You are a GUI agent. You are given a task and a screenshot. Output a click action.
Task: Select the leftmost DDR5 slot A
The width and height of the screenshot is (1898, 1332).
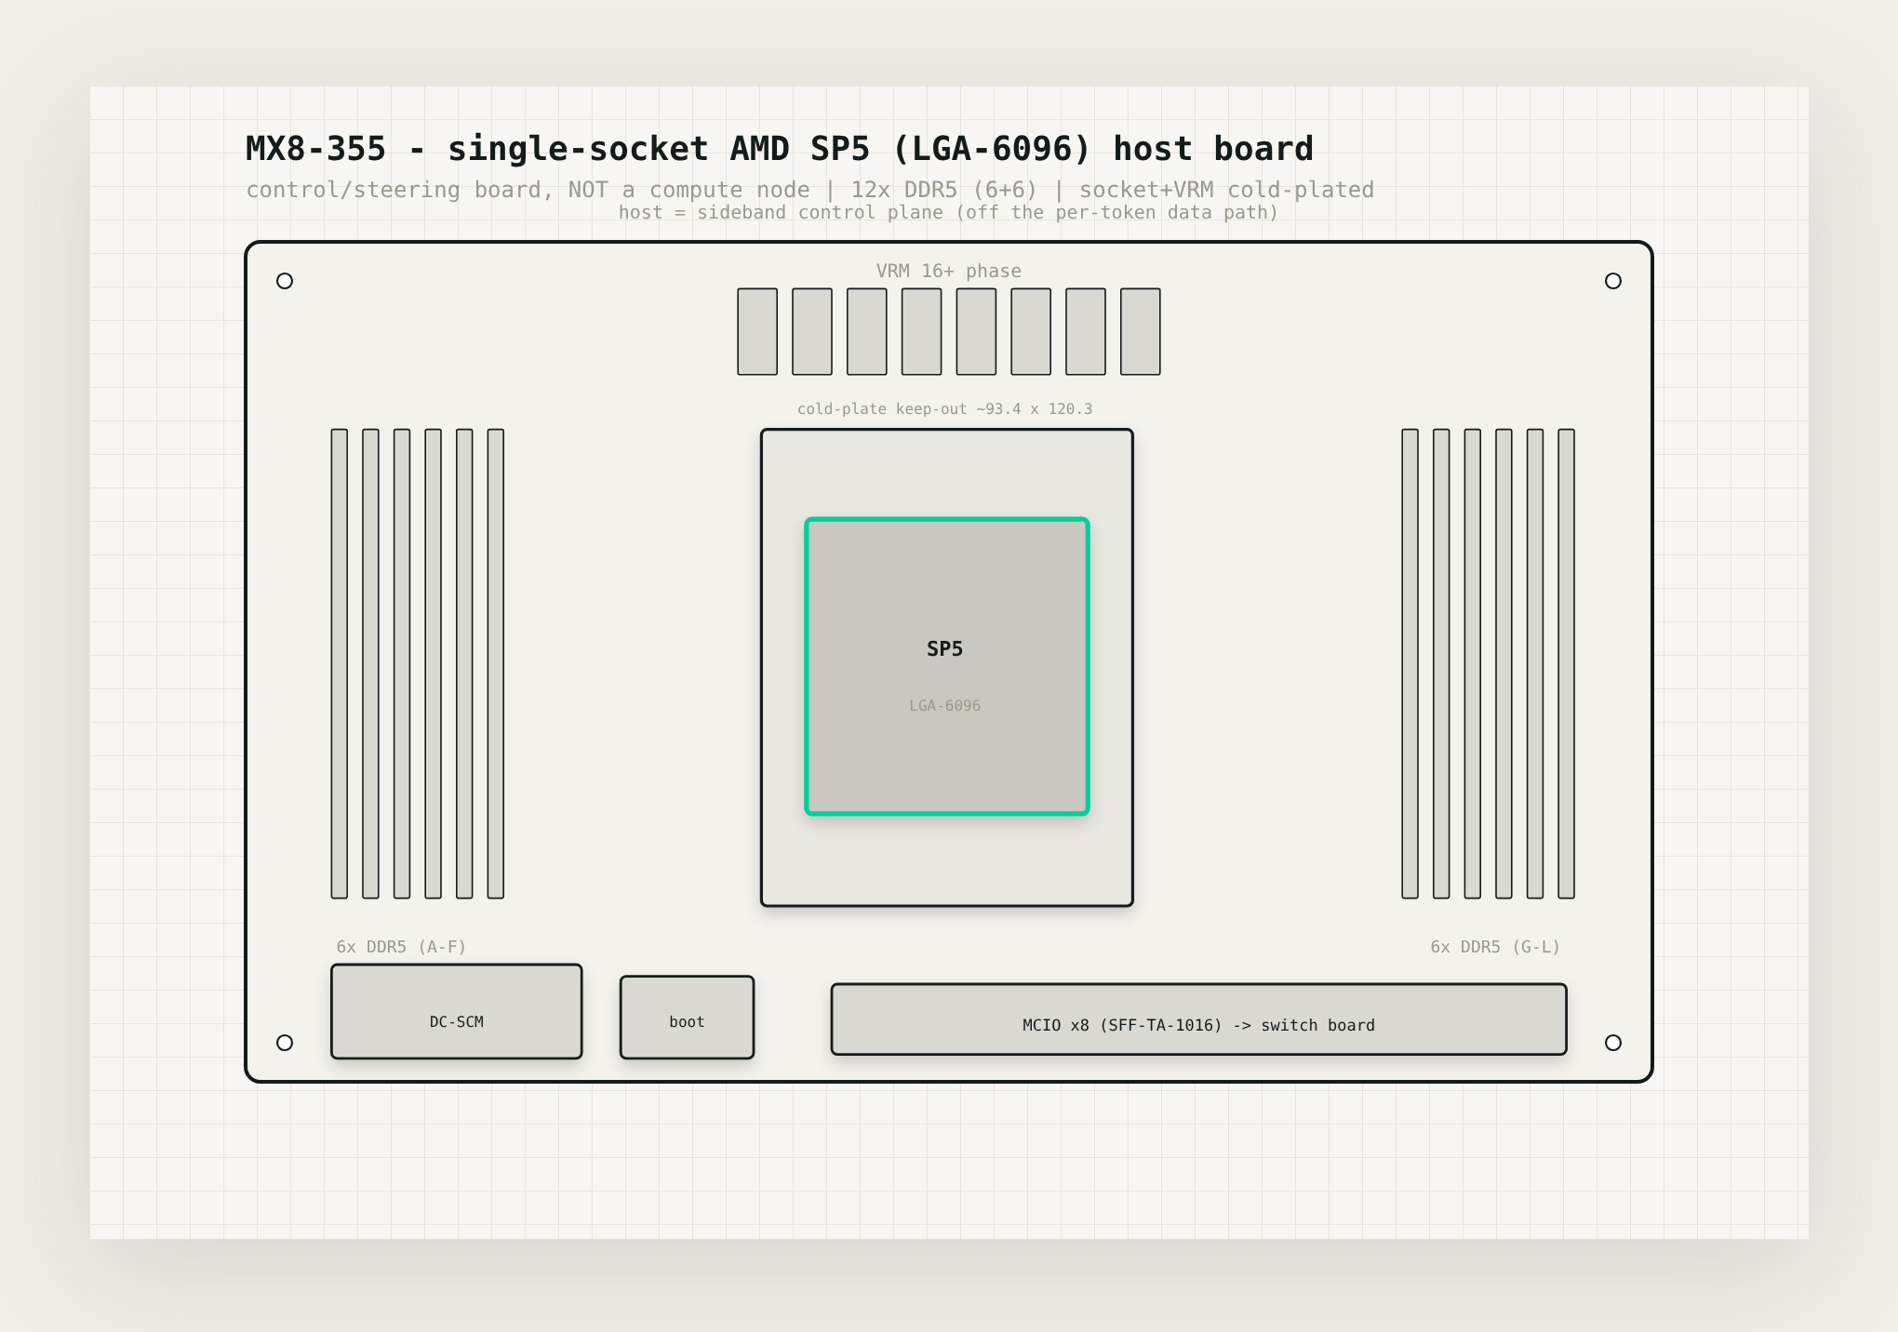[340, 663]
